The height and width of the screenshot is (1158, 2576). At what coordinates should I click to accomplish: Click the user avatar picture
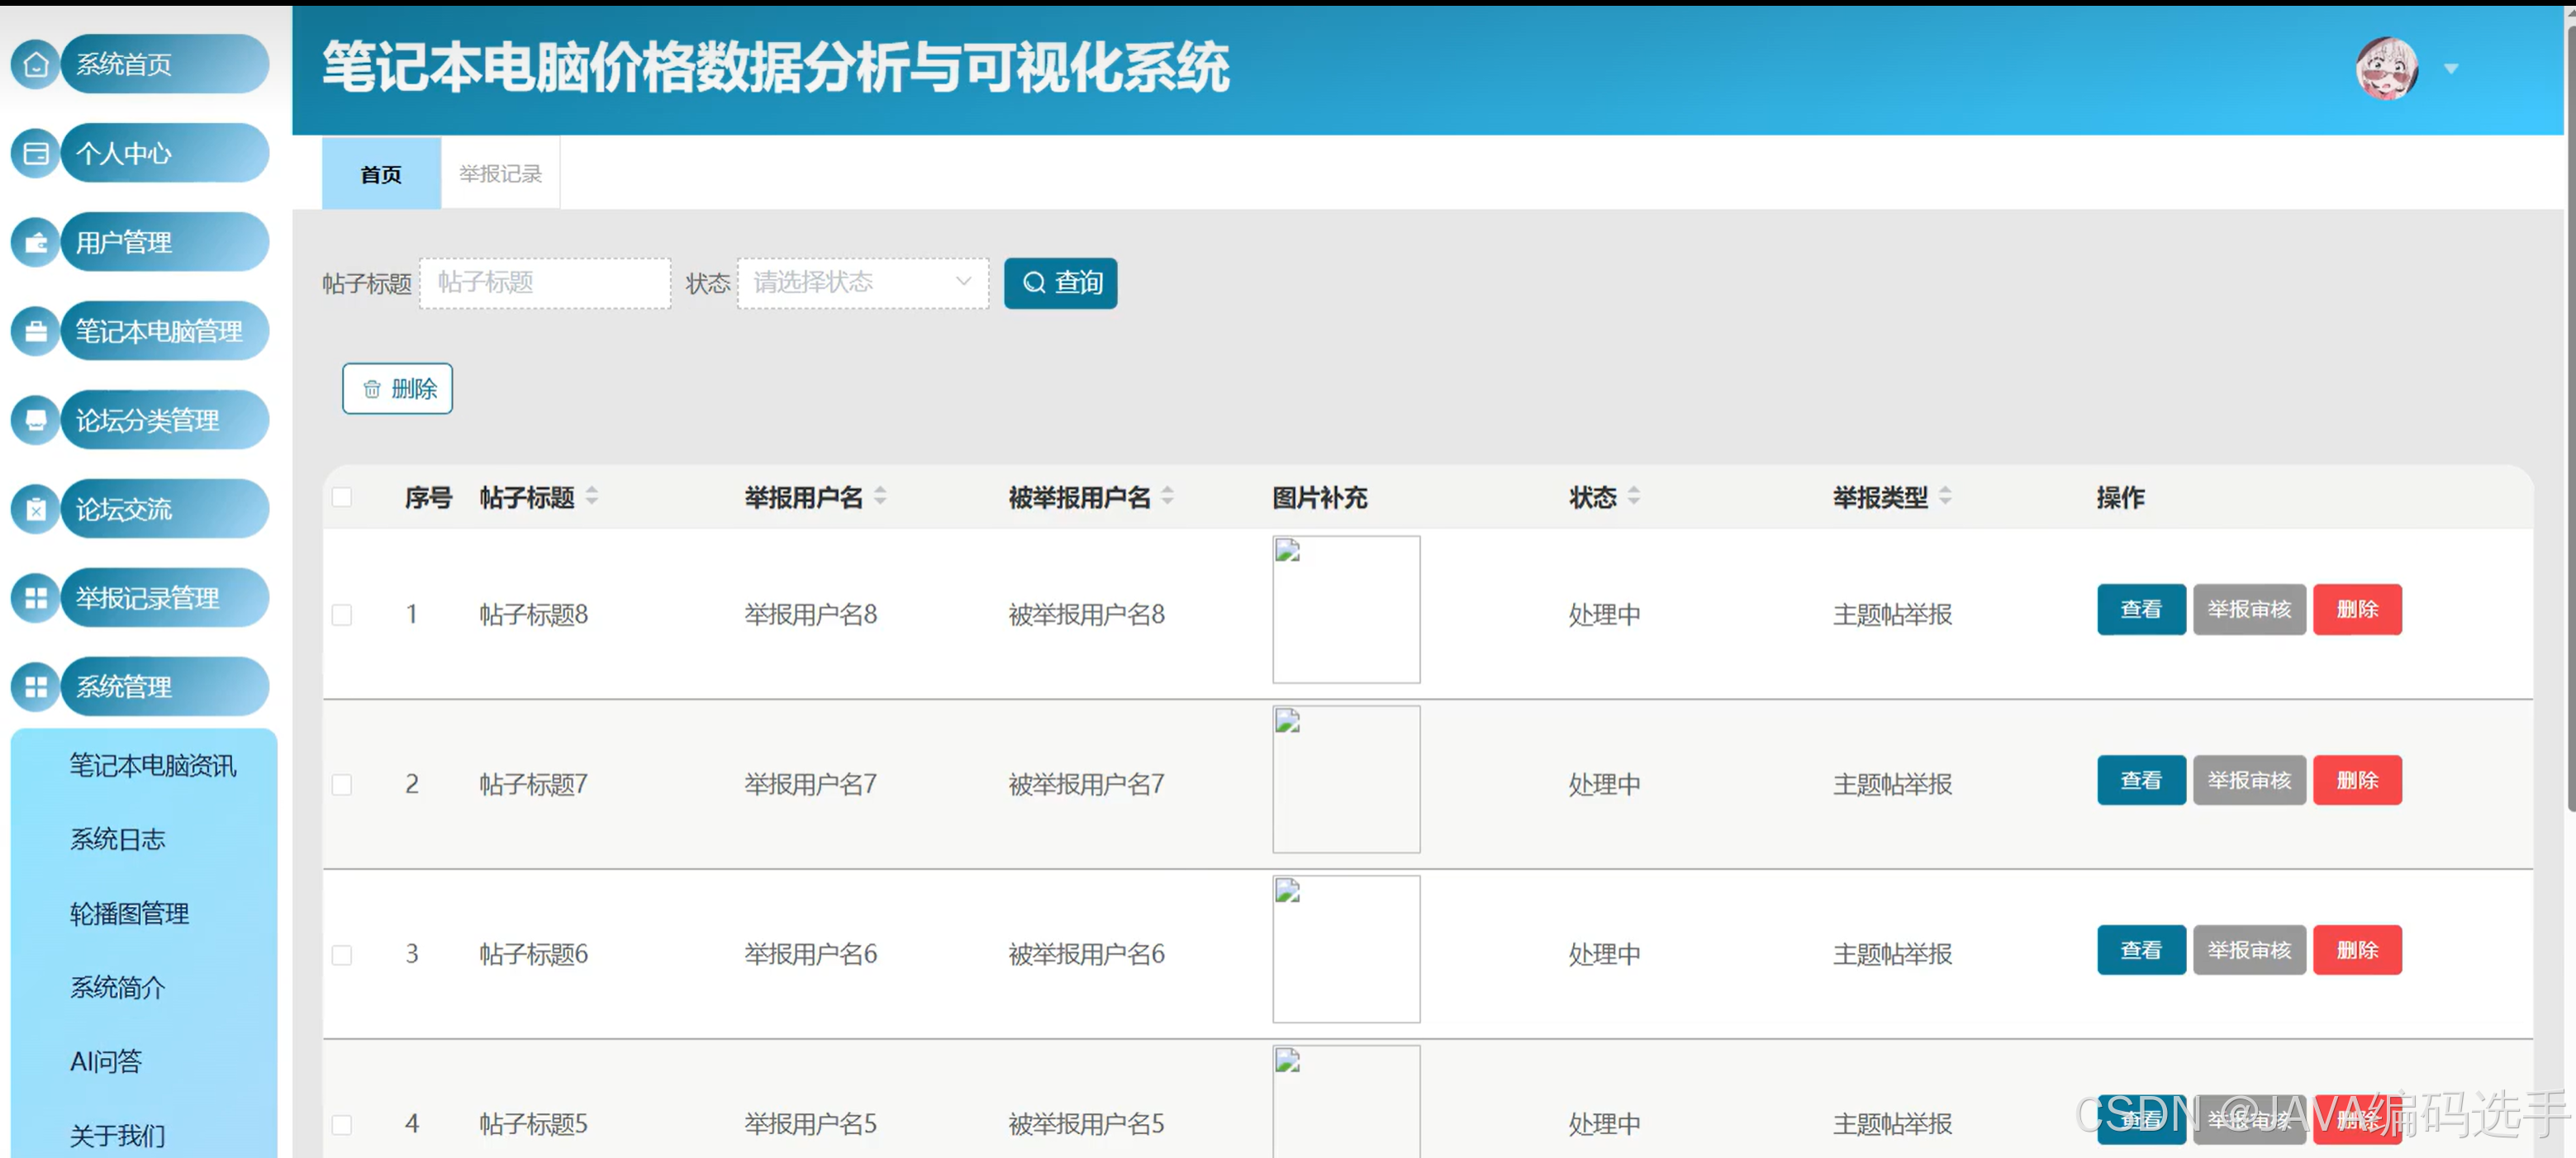[2386, 69]
